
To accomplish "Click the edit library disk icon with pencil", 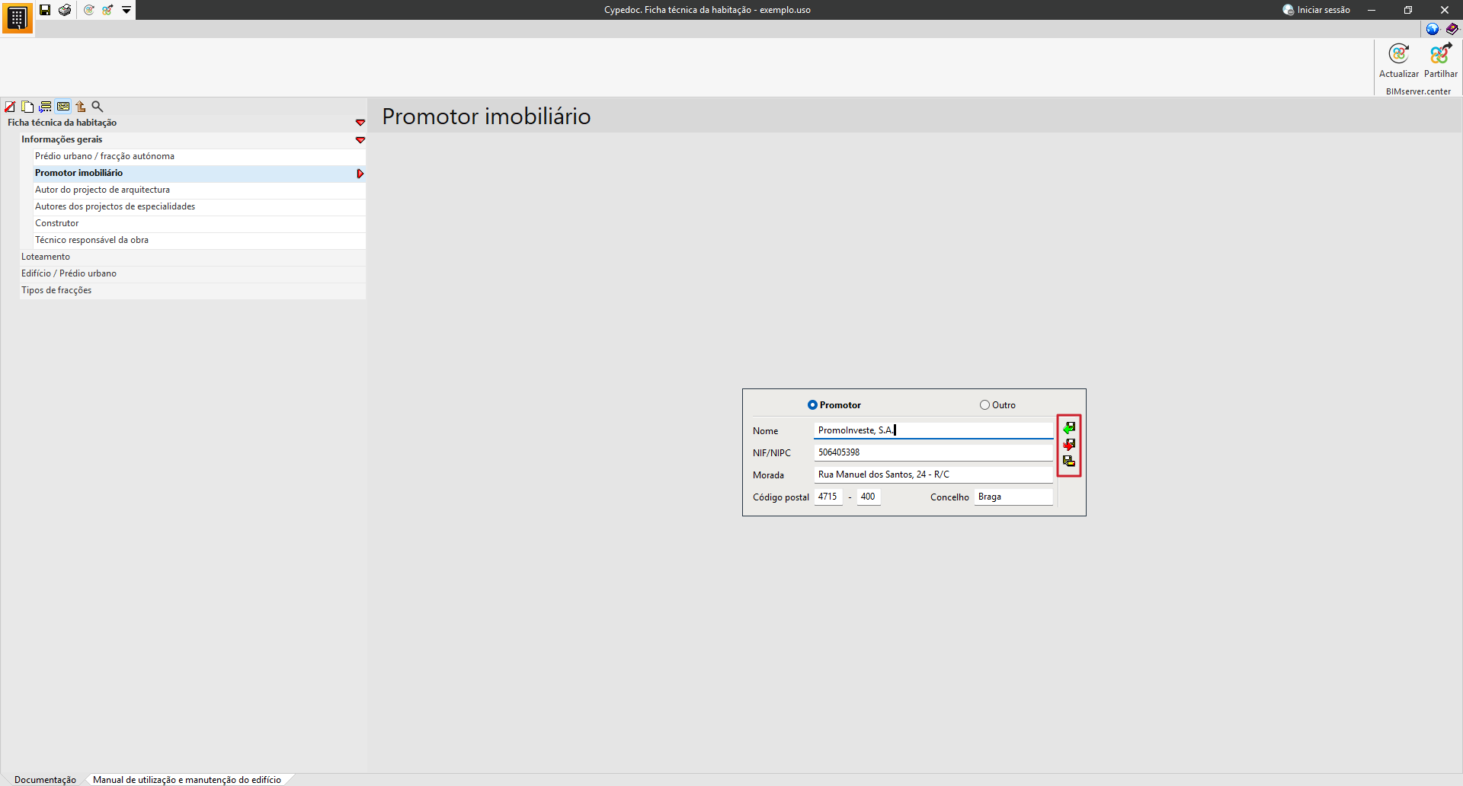I will click(1069, 462).
